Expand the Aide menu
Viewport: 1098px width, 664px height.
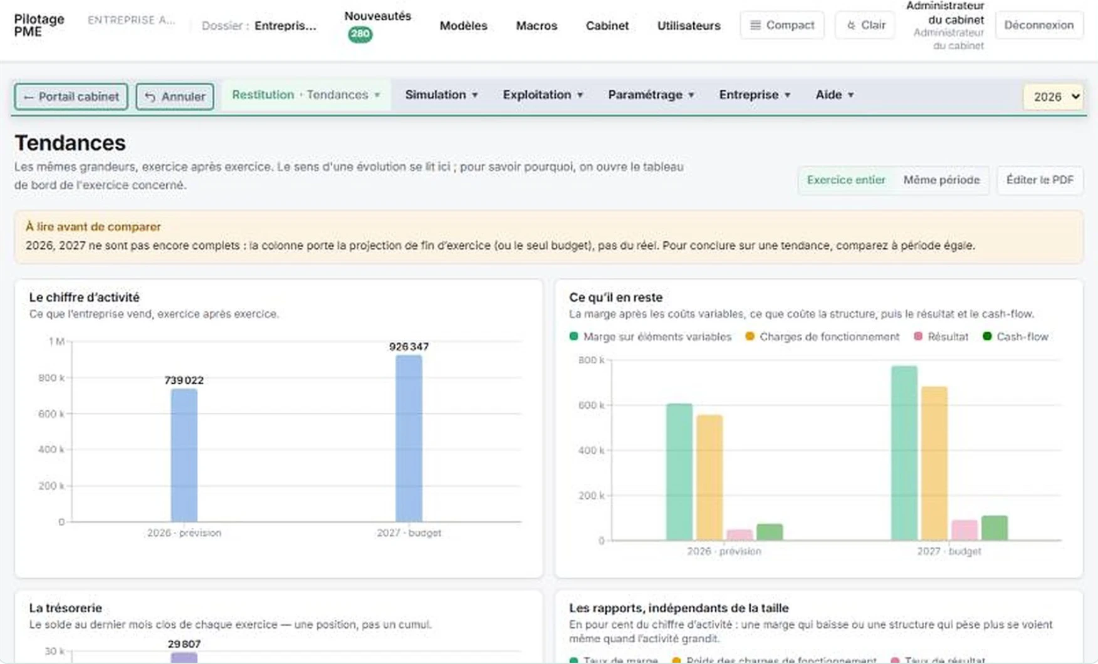click(834, 95)
